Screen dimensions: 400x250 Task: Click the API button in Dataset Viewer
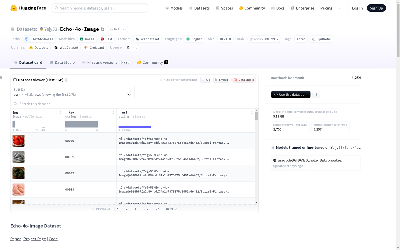pos(206,80)
